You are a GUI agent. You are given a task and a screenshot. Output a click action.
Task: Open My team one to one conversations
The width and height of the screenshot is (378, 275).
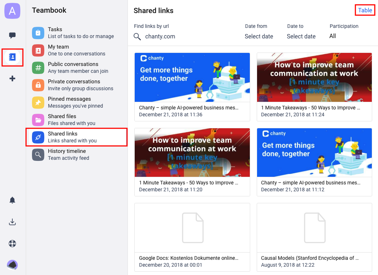point(77,50)
